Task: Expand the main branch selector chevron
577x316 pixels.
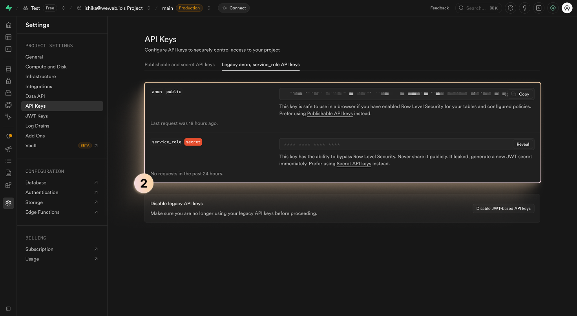Action: tap(208, 8)
